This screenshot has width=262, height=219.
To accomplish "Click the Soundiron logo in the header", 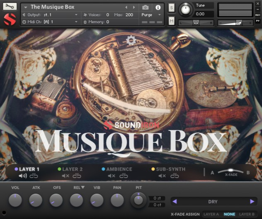I will (10, 19).
